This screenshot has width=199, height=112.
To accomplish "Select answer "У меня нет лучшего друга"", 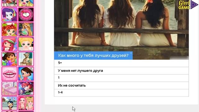I will click(121, 71).
